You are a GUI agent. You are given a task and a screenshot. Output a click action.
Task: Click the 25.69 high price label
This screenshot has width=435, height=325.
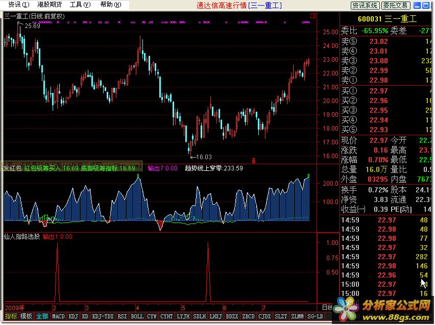point(32,26)
